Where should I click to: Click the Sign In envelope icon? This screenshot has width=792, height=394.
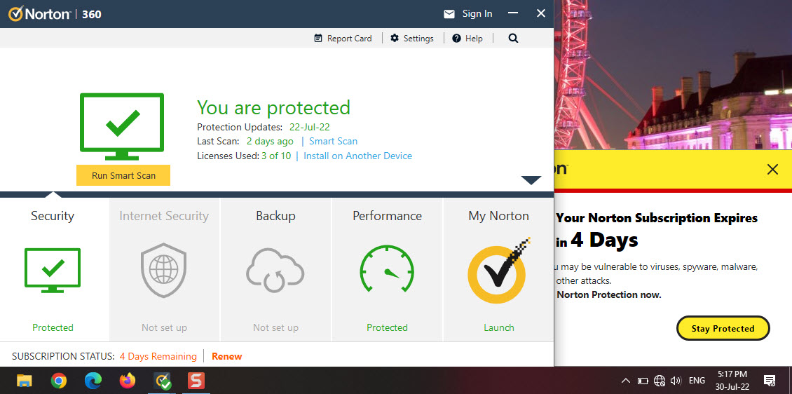[449, 14]
